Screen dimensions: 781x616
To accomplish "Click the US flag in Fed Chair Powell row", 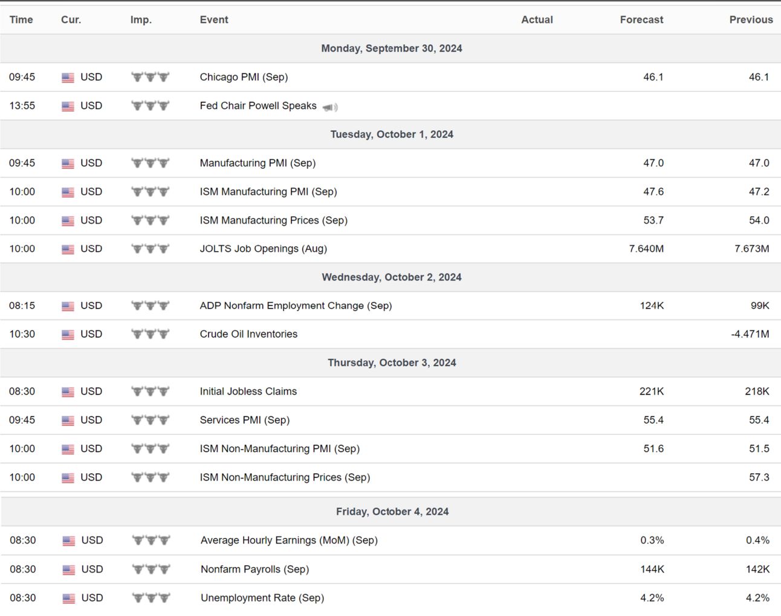I will pos(68,106).
